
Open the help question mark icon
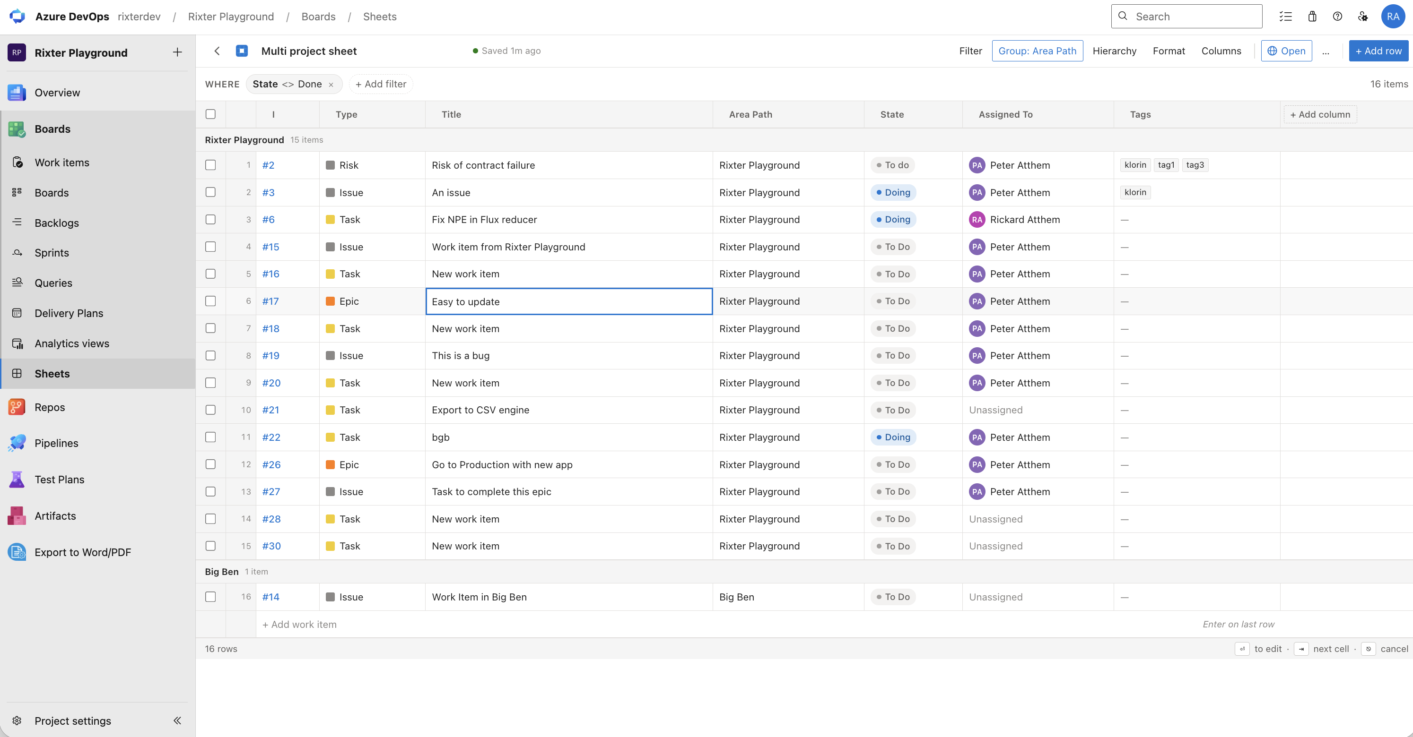coord(1338,17)
